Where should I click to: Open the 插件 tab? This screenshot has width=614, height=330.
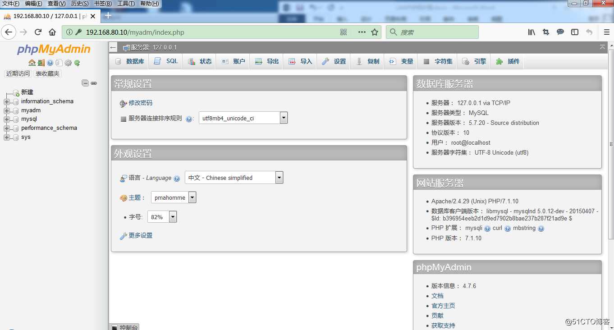508,61
